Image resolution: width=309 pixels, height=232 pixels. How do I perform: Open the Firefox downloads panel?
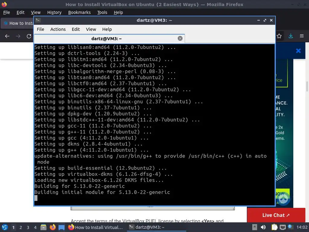[291, 36]
